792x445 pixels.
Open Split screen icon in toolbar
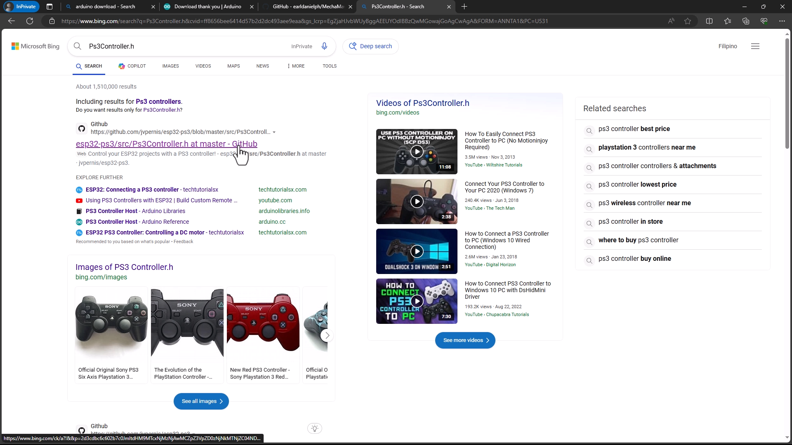[709, 21]
